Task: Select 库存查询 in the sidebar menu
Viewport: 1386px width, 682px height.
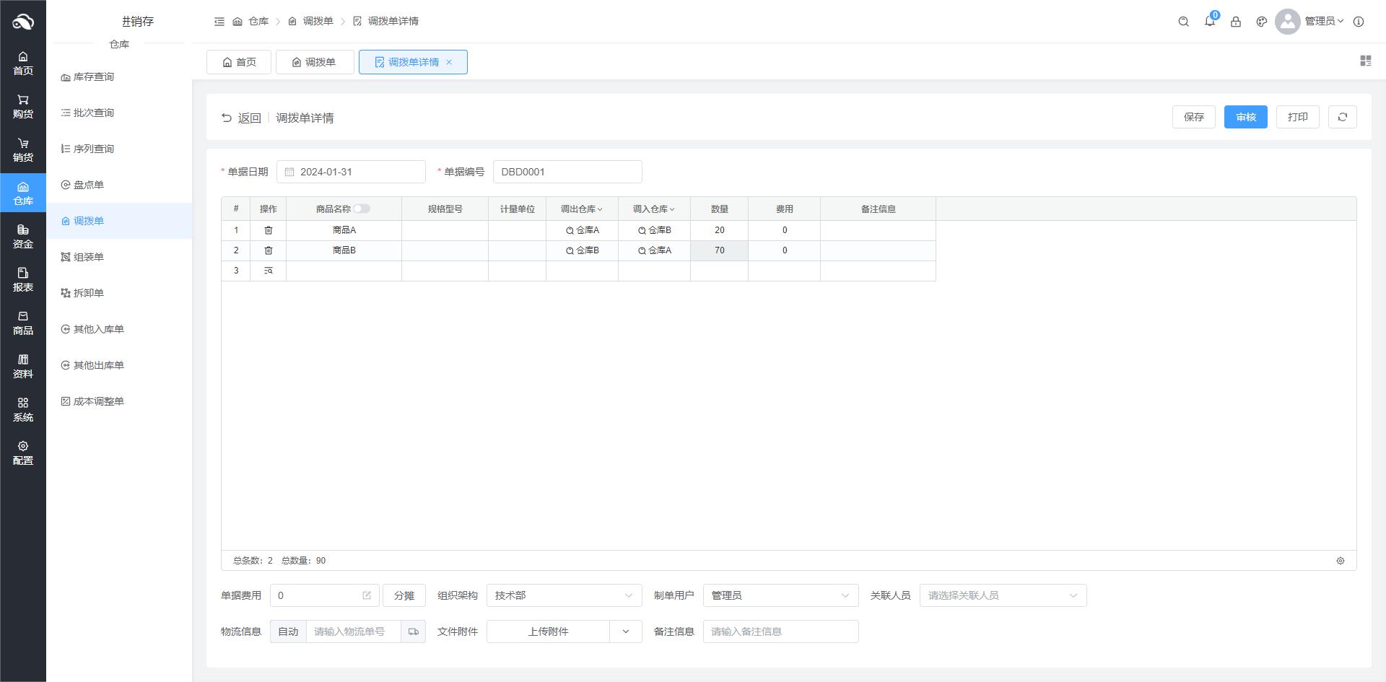Action: click(x=93, y=76)
